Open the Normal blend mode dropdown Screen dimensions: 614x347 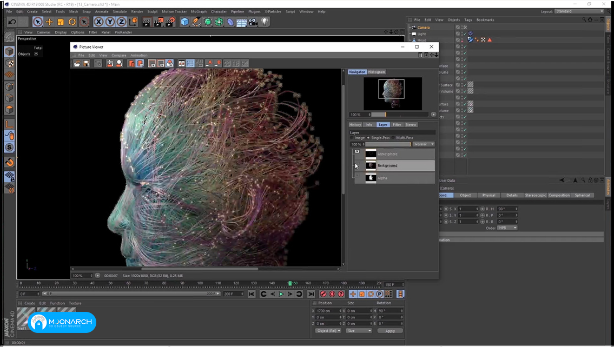(x=424, y=144)
